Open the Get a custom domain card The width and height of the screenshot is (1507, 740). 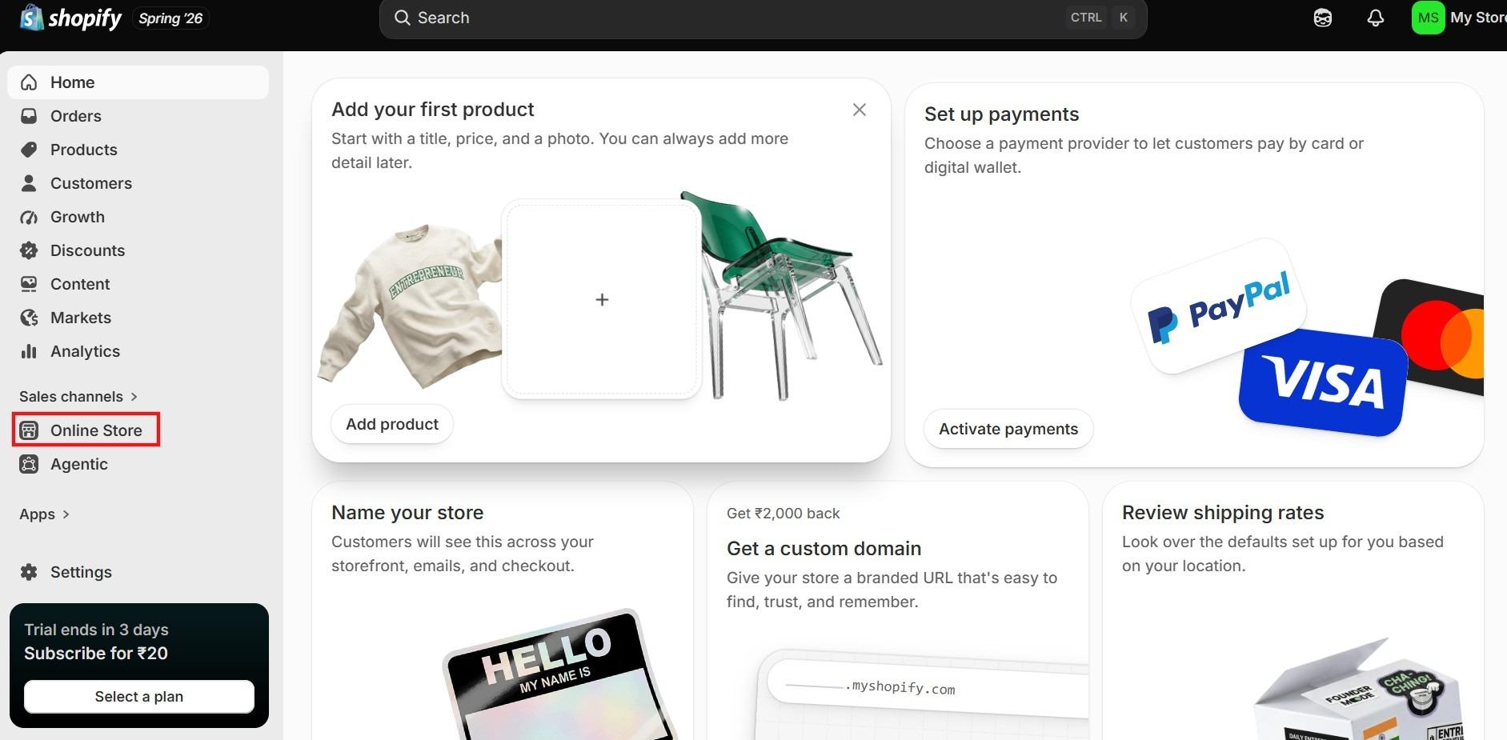tap(898, 610)
